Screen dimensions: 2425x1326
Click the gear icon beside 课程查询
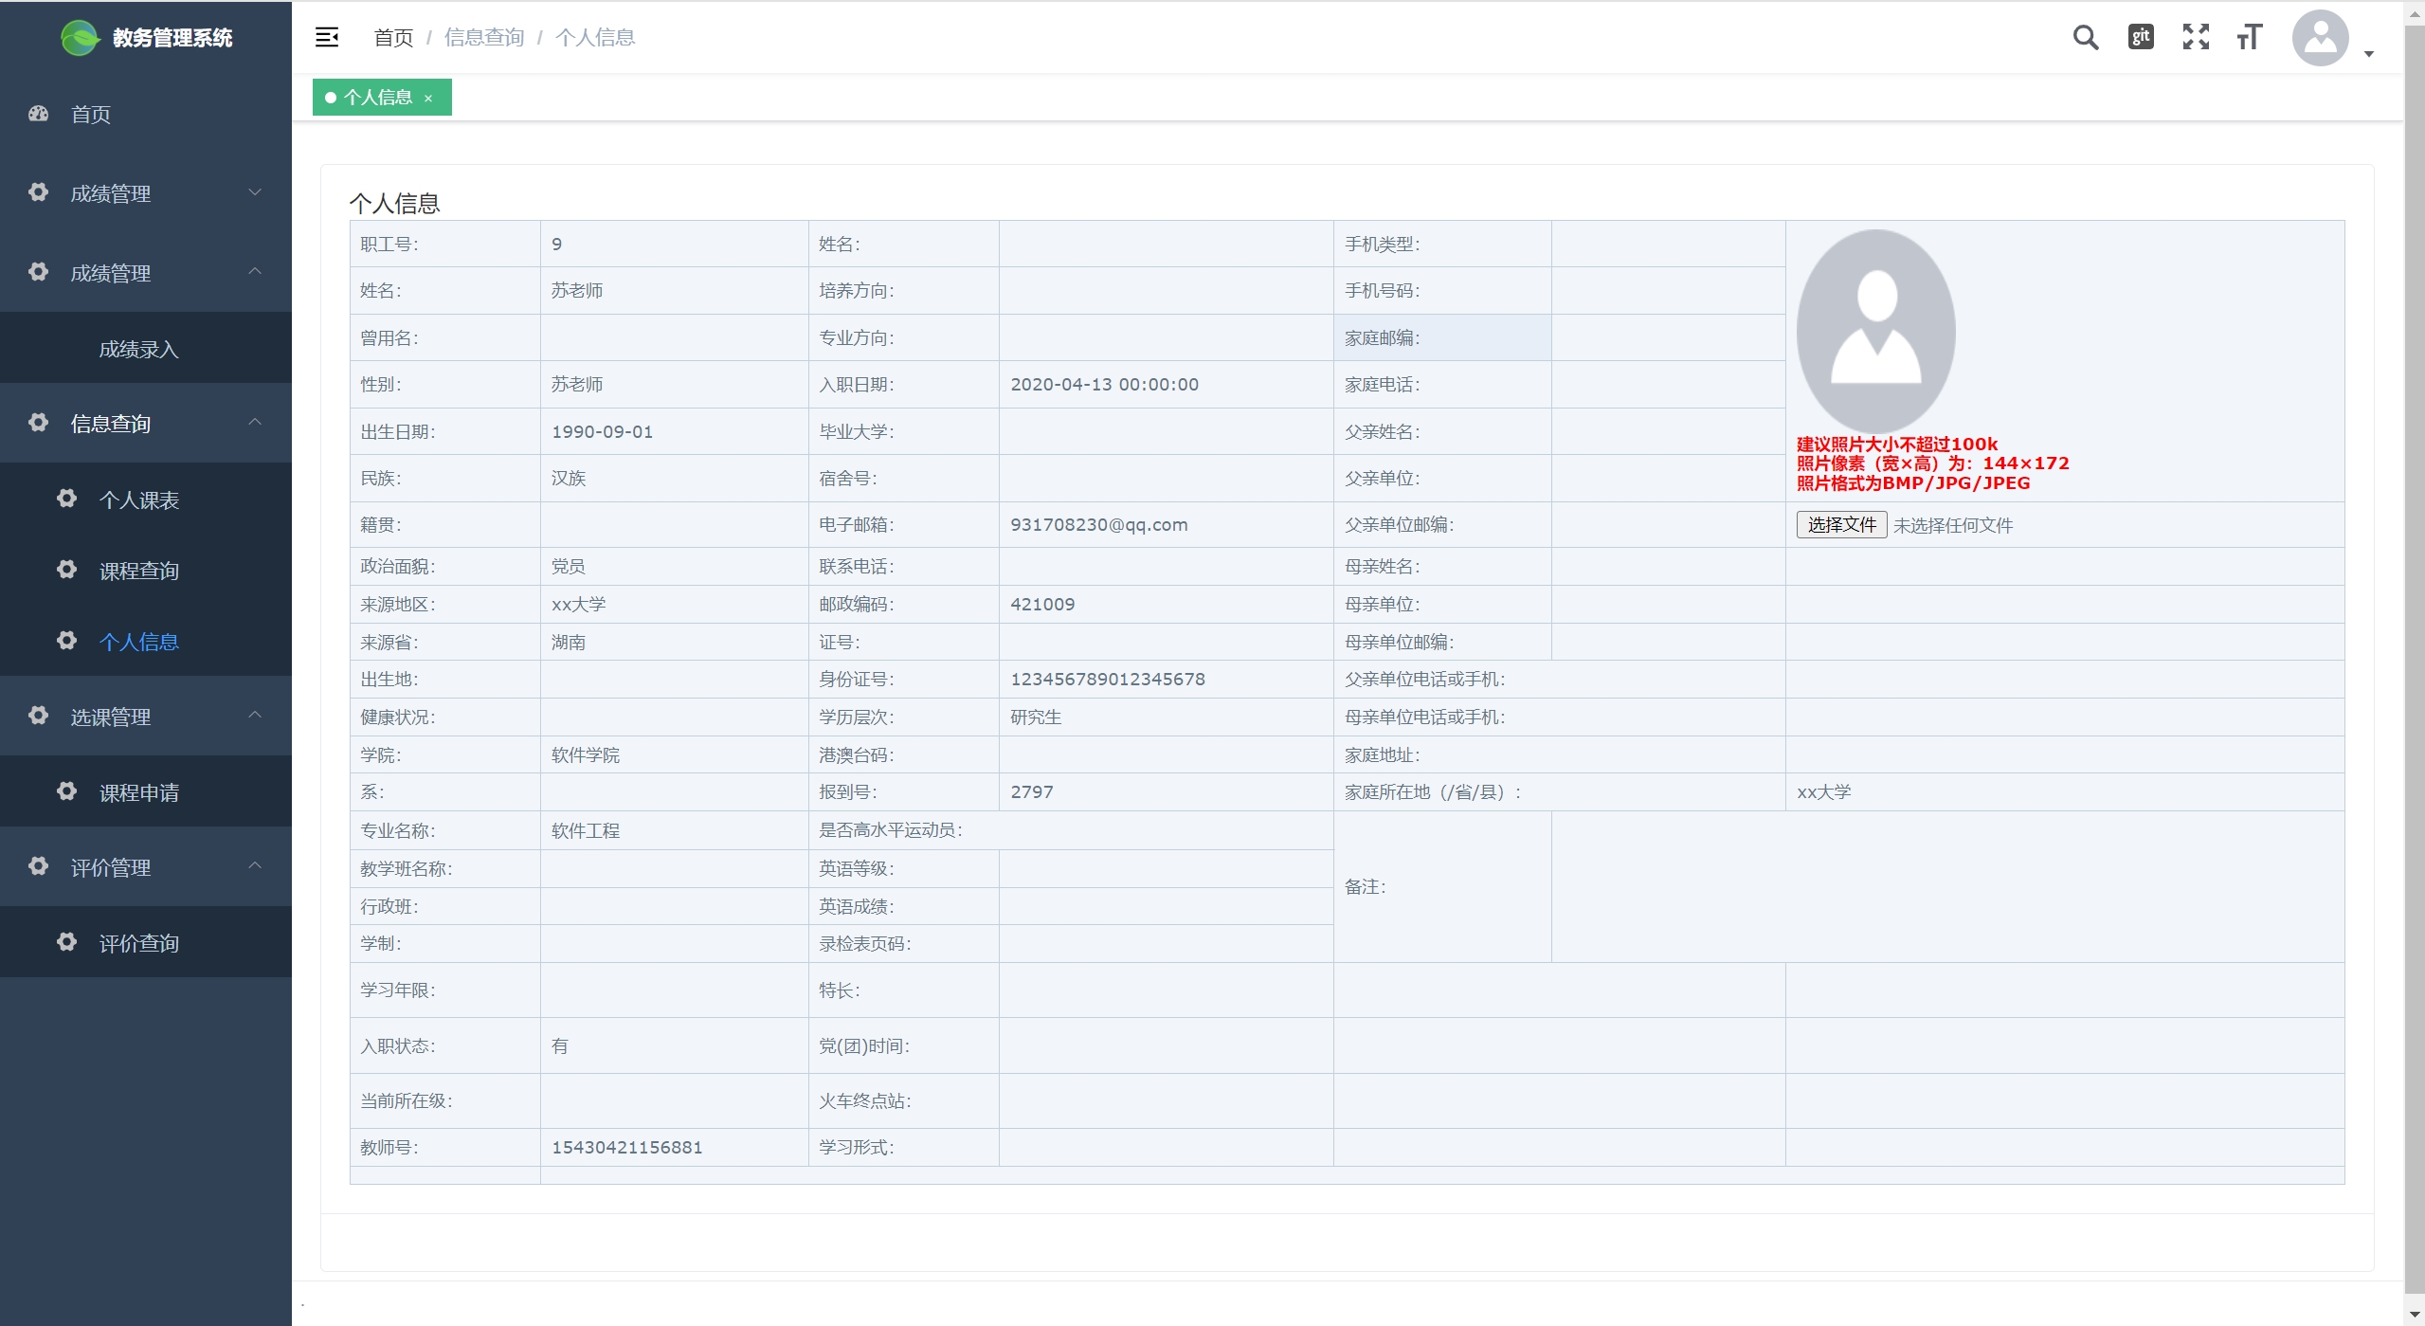(x=66, y=570)
